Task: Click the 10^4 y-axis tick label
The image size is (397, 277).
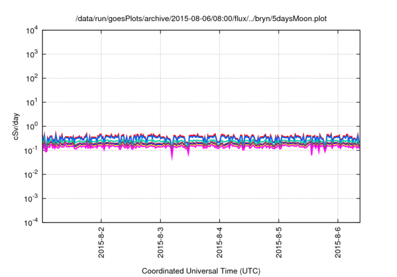Action: click(32, 30)
